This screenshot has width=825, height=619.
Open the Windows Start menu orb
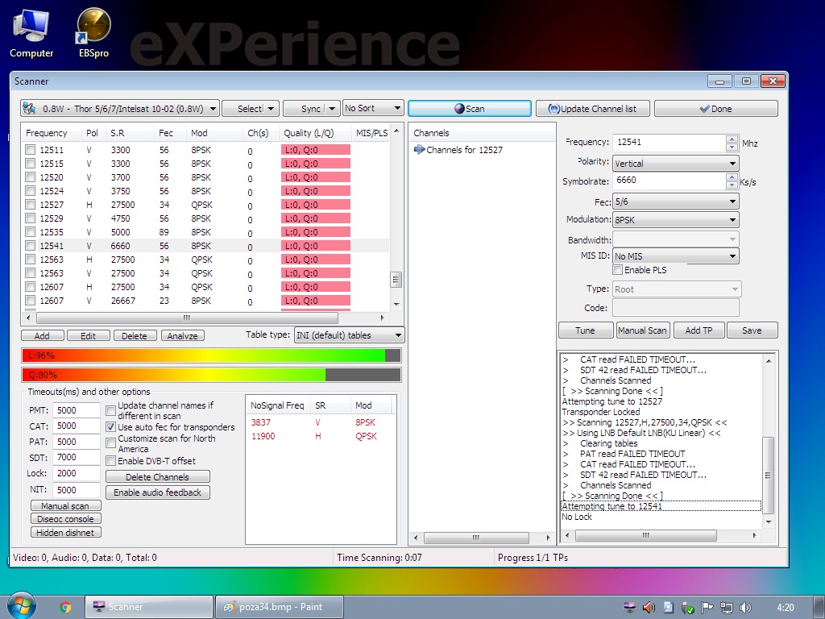click(x=22, y=606)
